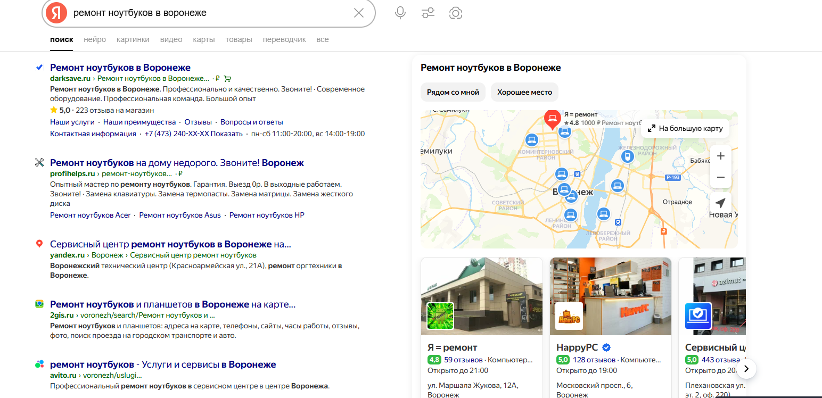Image resolution: width=822 pixels, height=398 pixels.
Task: Open 2gis.ru result title link
Action: (172, 304)
